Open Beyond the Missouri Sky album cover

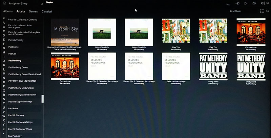65,32
